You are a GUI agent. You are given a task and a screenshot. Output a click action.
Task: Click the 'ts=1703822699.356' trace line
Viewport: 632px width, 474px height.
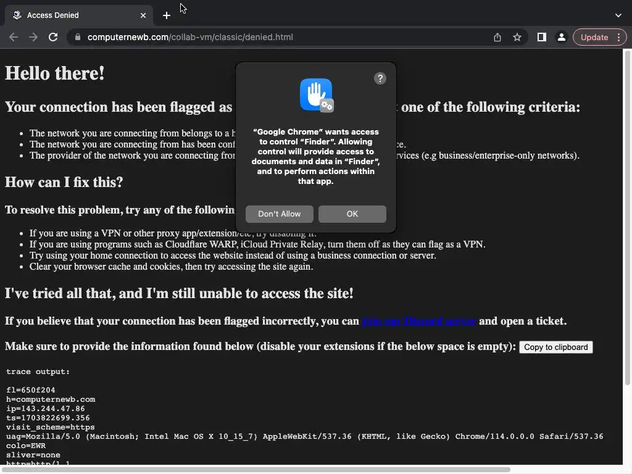click(48, 418)
